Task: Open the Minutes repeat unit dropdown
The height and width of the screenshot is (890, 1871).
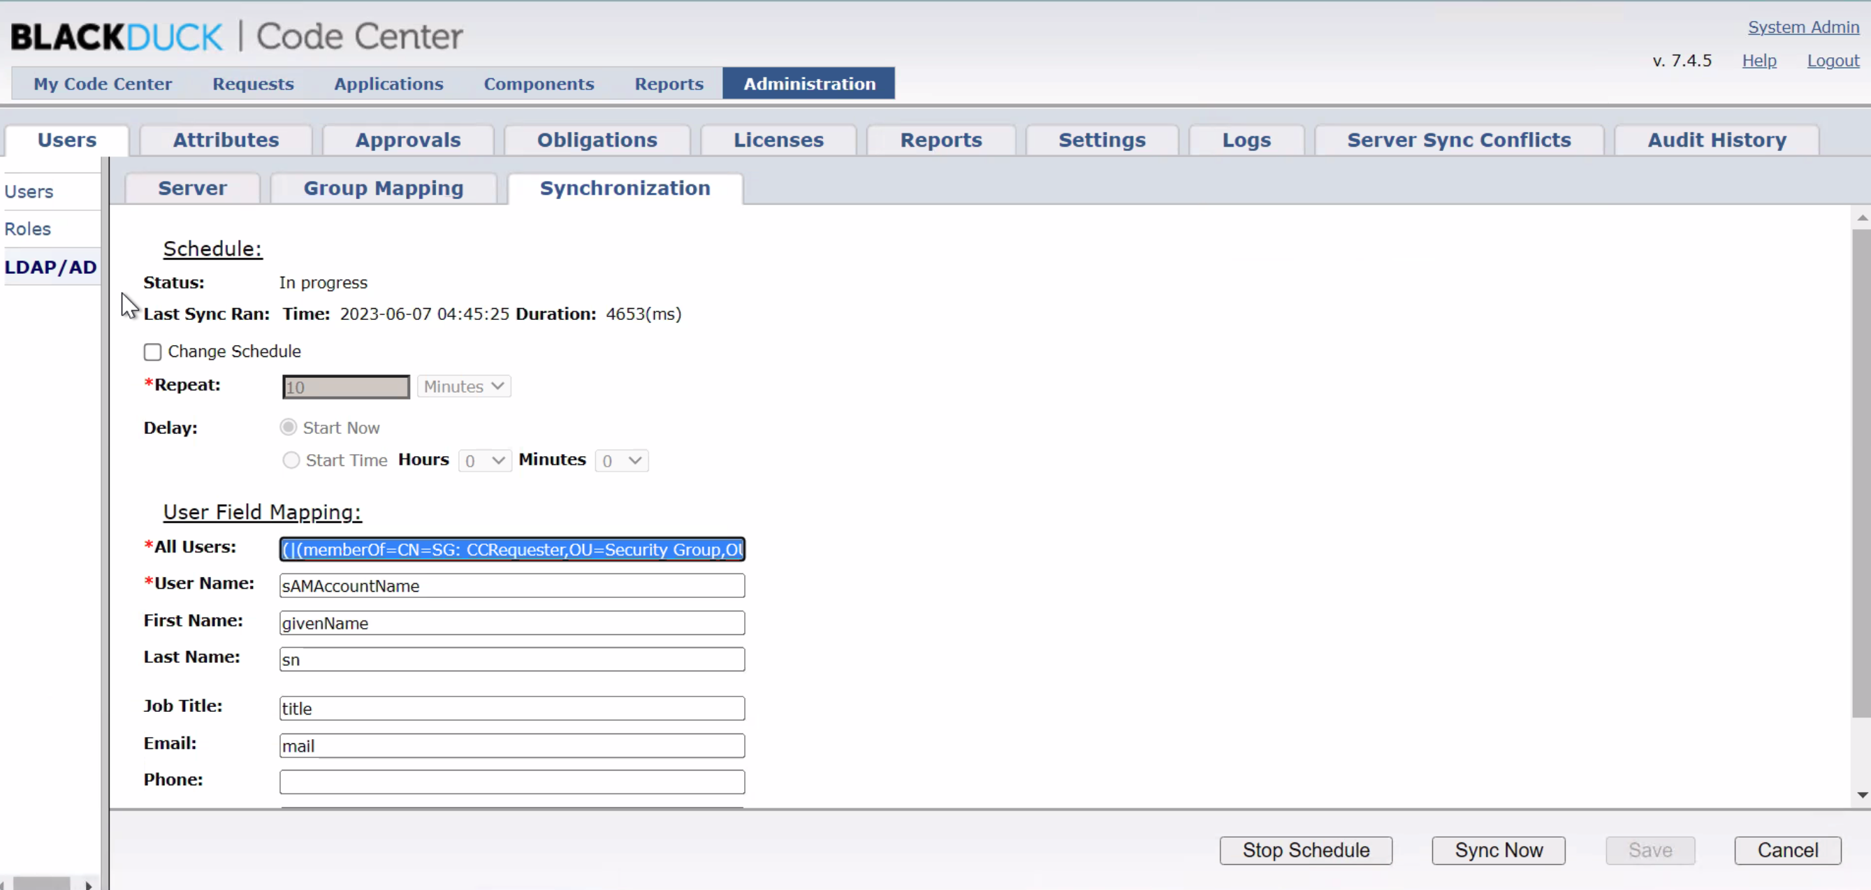Action: tap(463, 386)
